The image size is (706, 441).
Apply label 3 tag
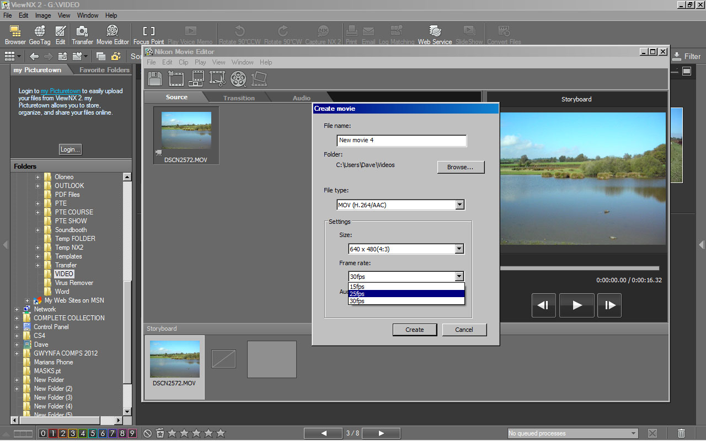click(x=73, y=433)
